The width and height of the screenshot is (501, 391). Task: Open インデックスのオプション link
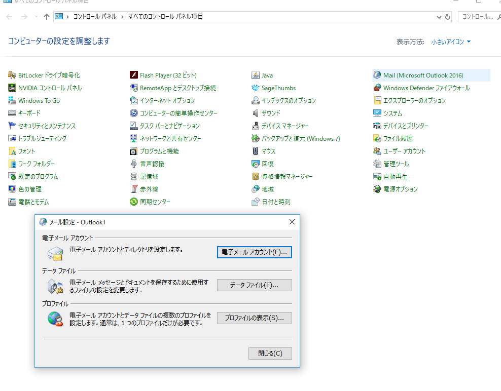tap(289, 101)
